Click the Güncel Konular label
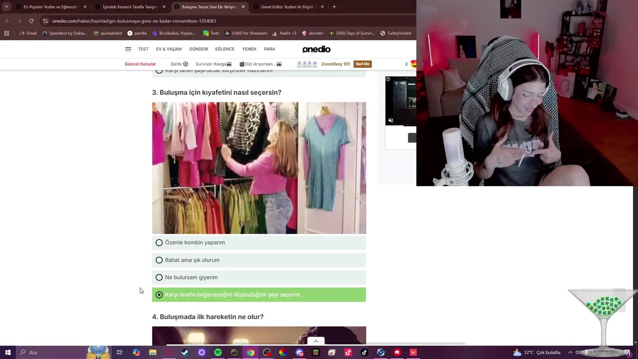 click(x=140, y=64)
